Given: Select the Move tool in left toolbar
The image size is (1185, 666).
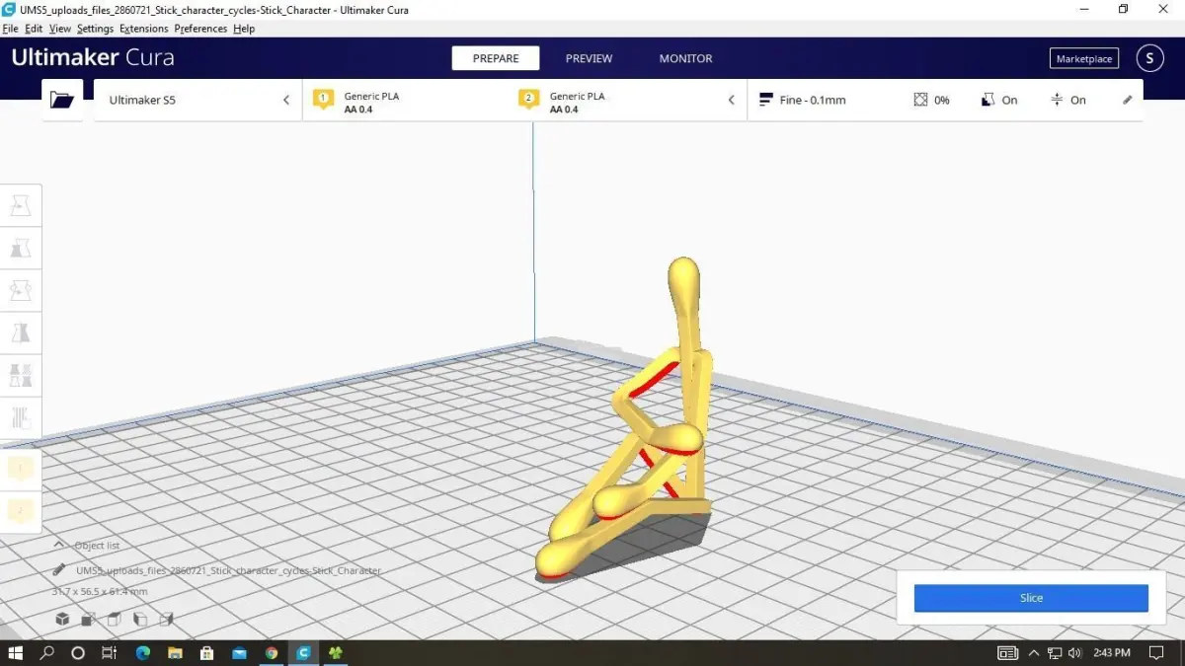Looking at the screenshot, I should coord(21,205).
